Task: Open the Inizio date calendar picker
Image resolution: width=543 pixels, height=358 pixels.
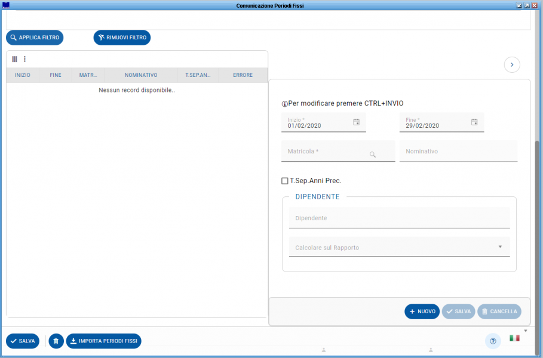Action: point(357,122)
